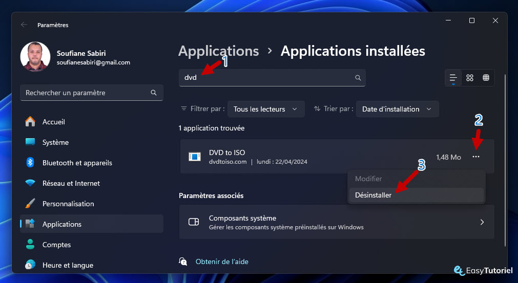Click the Composants système icon
Image resolution: width=518 pixels, height=283 pixels.
pyautogui.click(x=194, y=222)
